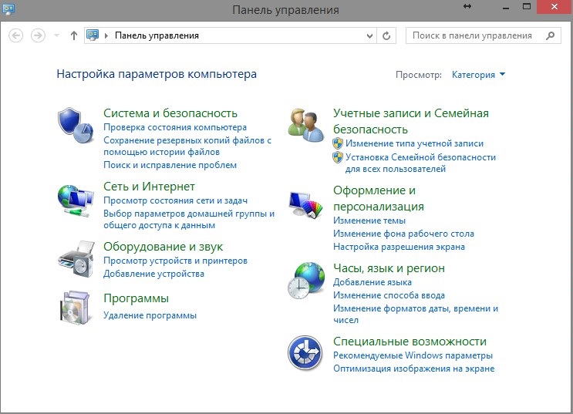This screenshot has height=414, width=573.
Task: Click Изменение способа ввода link
Action: (389, 295)
